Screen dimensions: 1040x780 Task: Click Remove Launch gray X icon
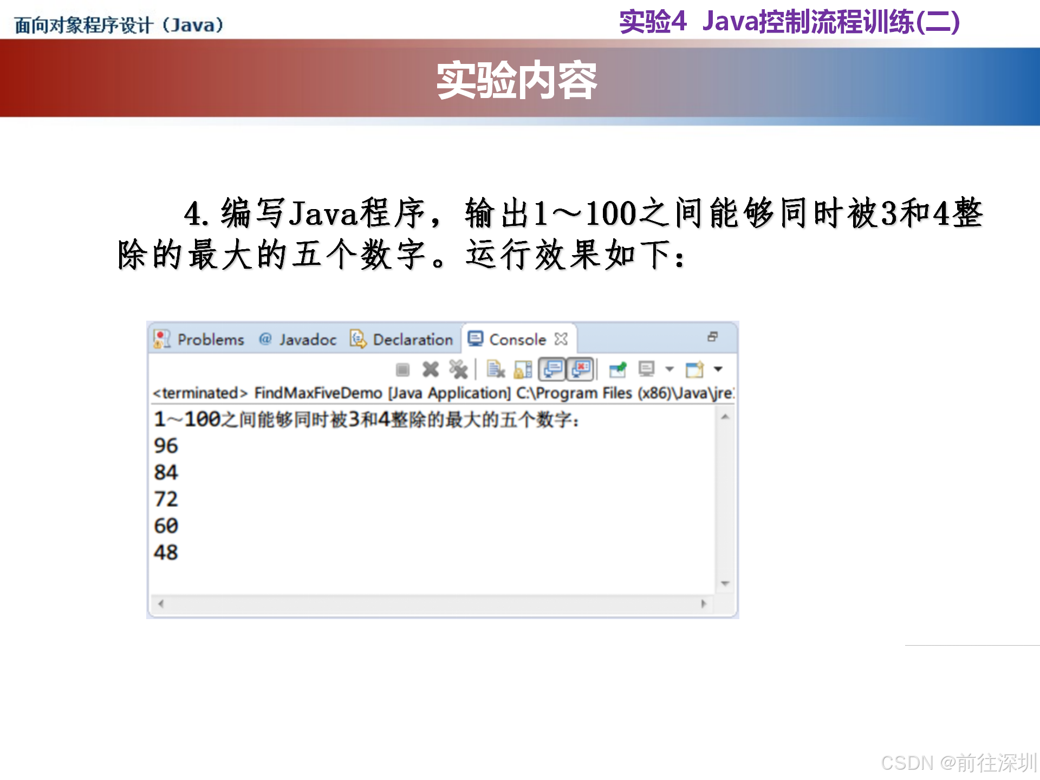click(431, 369)
